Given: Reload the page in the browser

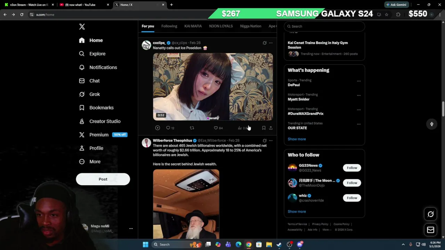Looking at the screenshot, I should [22, 15].
